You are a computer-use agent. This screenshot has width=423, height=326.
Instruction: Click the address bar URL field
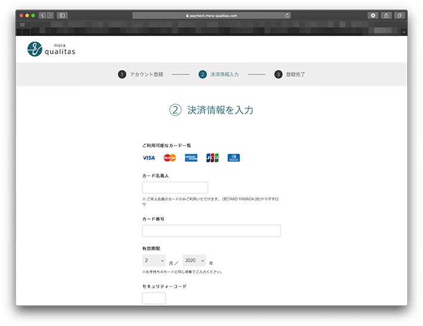211,15
